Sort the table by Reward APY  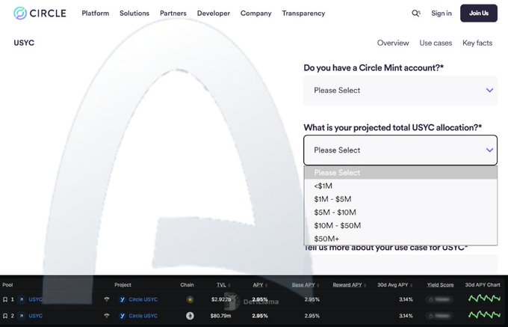click(x=350, y=285)
